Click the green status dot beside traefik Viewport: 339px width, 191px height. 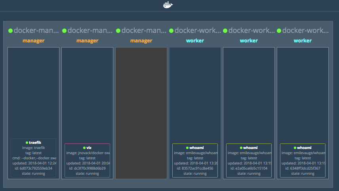point(27,143)
